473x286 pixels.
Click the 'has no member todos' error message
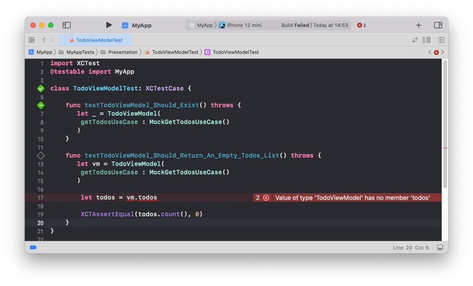pos(353,198)
